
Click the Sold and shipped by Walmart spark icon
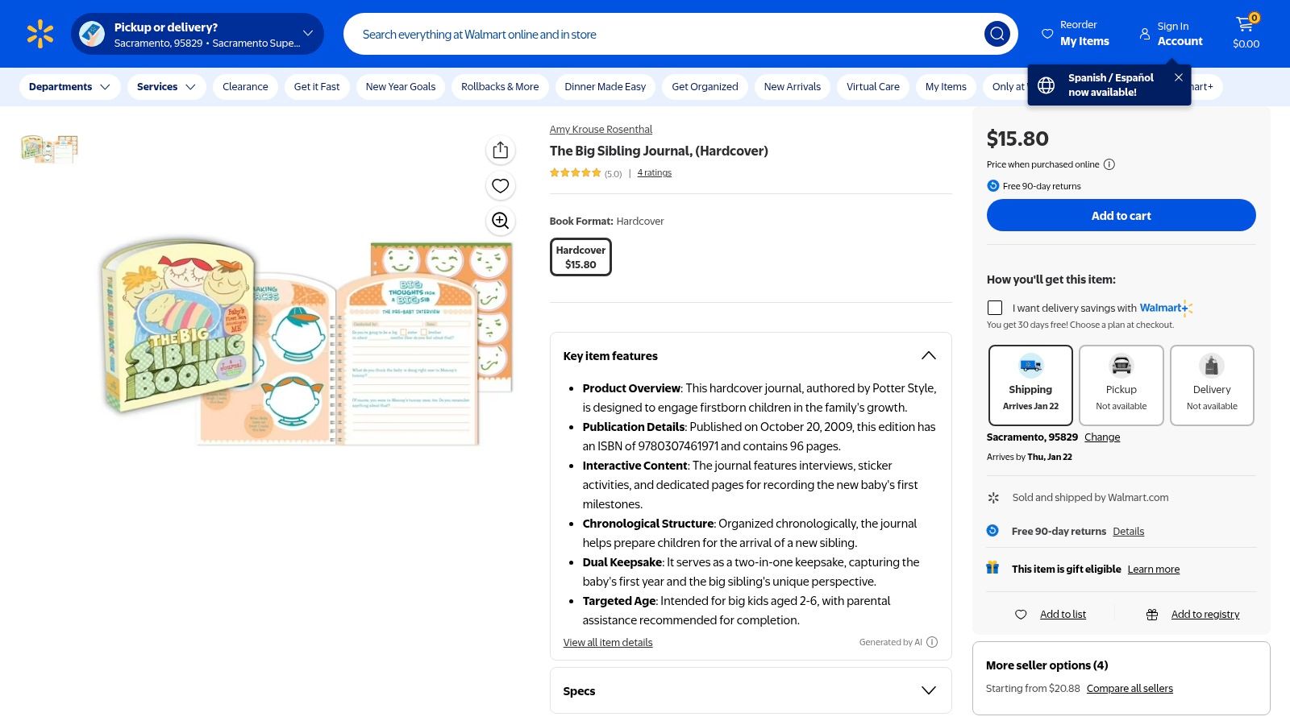[x=993, y=498]
